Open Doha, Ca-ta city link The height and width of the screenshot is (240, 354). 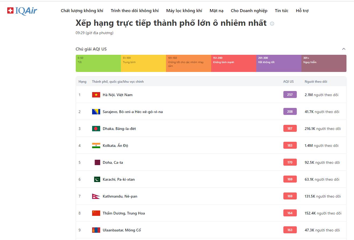pyautogui.click(x=113, y=162)
